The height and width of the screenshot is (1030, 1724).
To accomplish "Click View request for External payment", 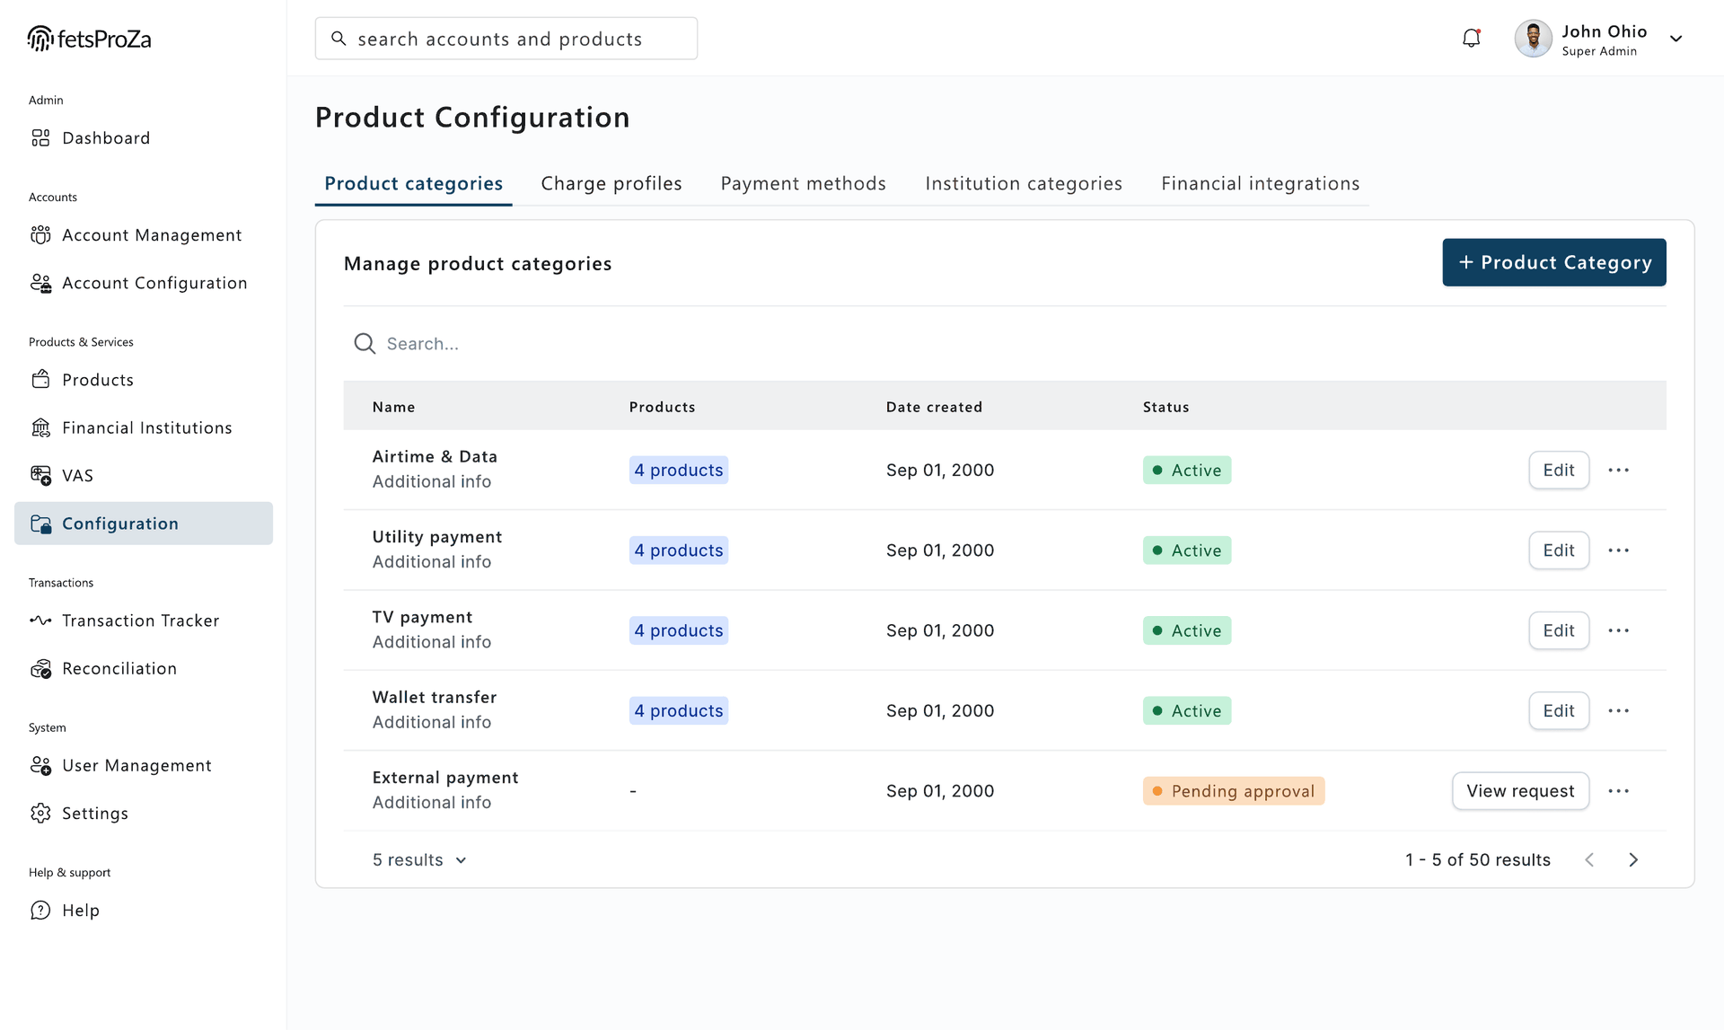I will pos(1520,791).
